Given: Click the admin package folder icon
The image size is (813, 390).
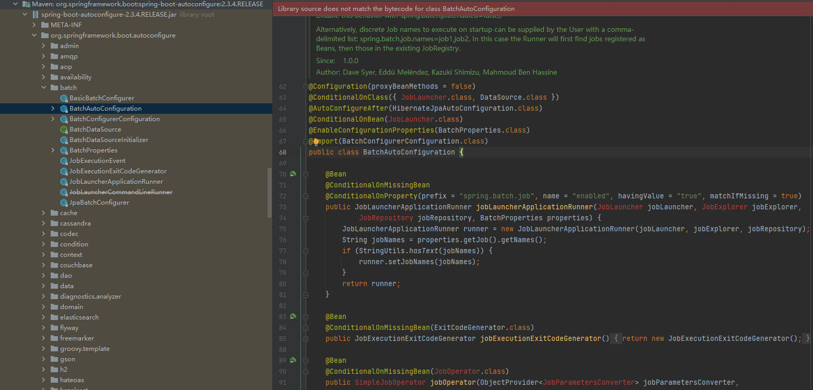Looking at the screenshot, I should tap(55, 46).
